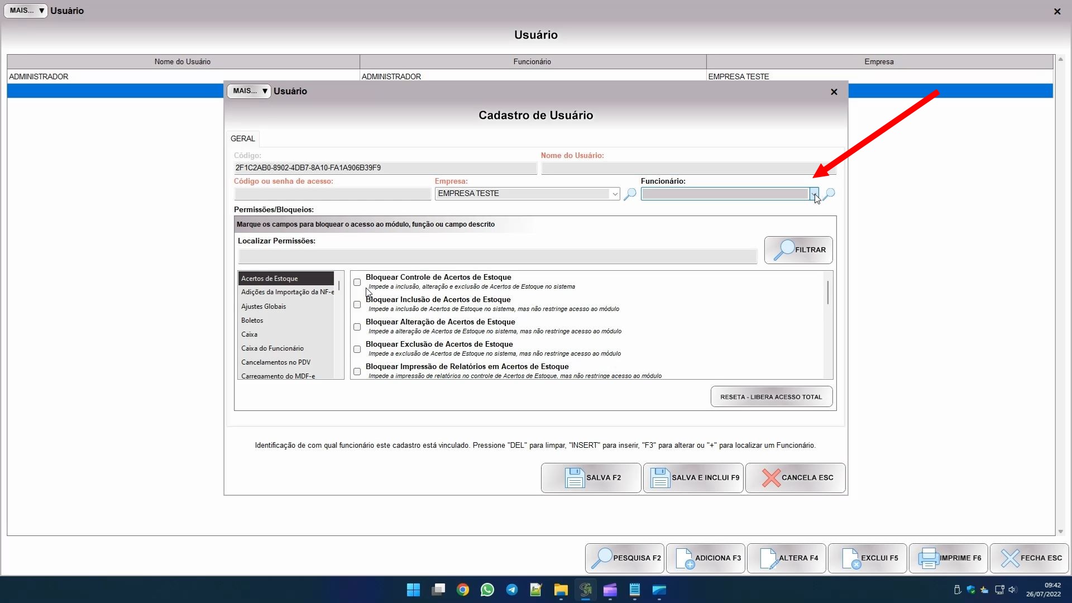Open WhatsApp from the taskbar
Viewport: 1072px width, 603px height.
tap(487, 590)
